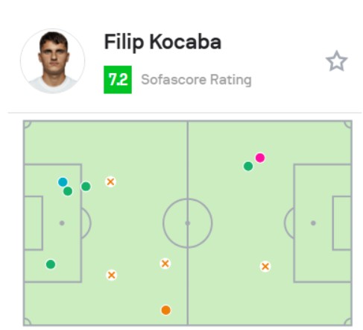Click the Sofascore Rating label

[x=196, y=80]
